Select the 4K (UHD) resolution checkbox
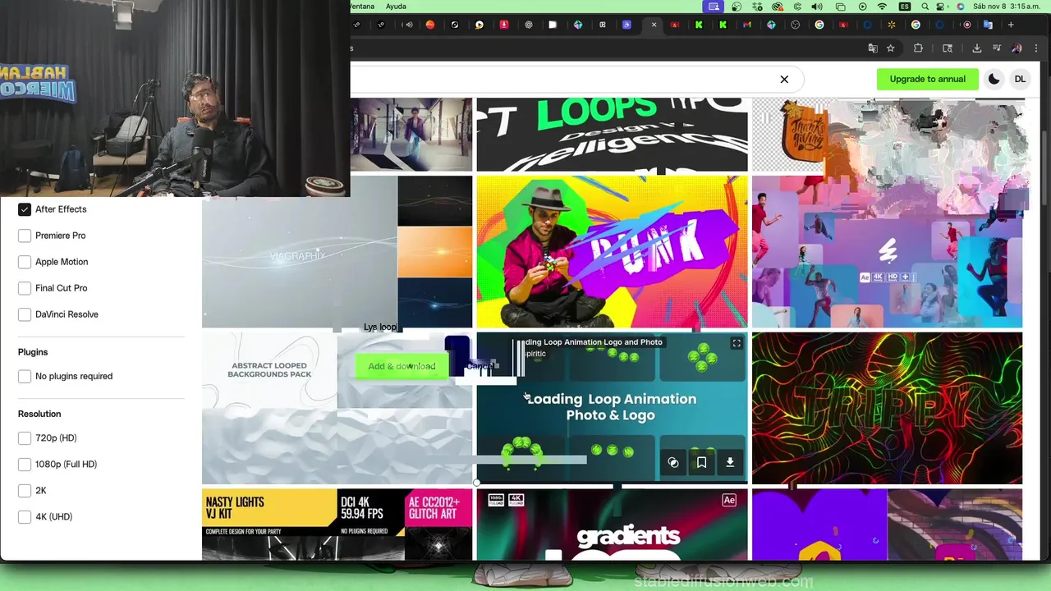 (x=25, y=517)
